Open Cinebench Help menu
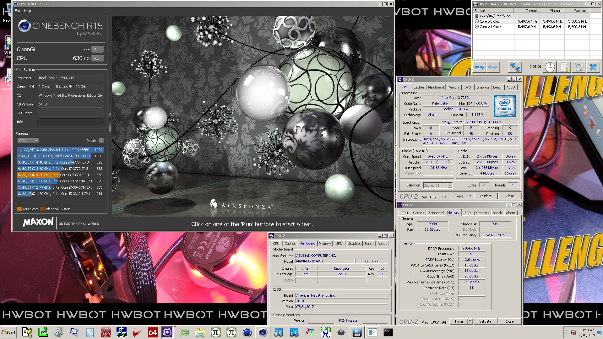Viewport: 603px width, 339px height. [x=28, y=11]
